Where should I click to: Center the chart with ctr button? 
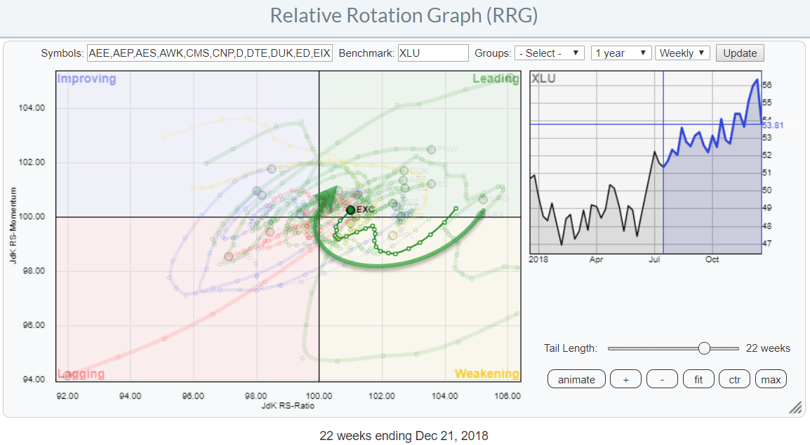(734, 380)
